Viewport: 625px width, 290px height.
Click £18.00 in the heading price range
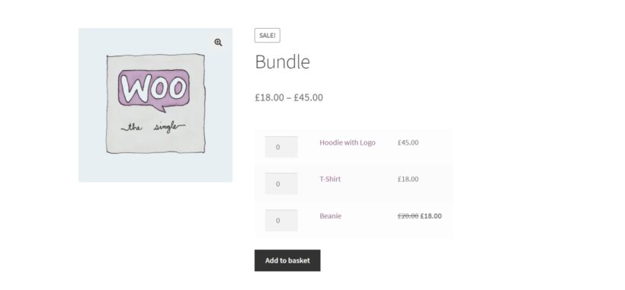click(x=270, y=97)
